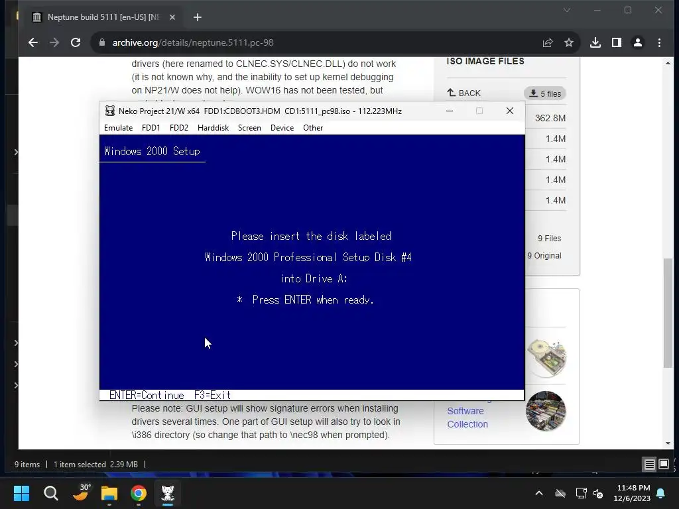
Task: Switch Explorer to details view icon
Action: [x=650, y=465]
